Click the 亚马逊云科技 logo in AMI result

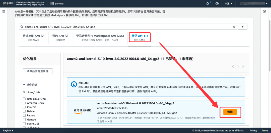click(82, 111)
